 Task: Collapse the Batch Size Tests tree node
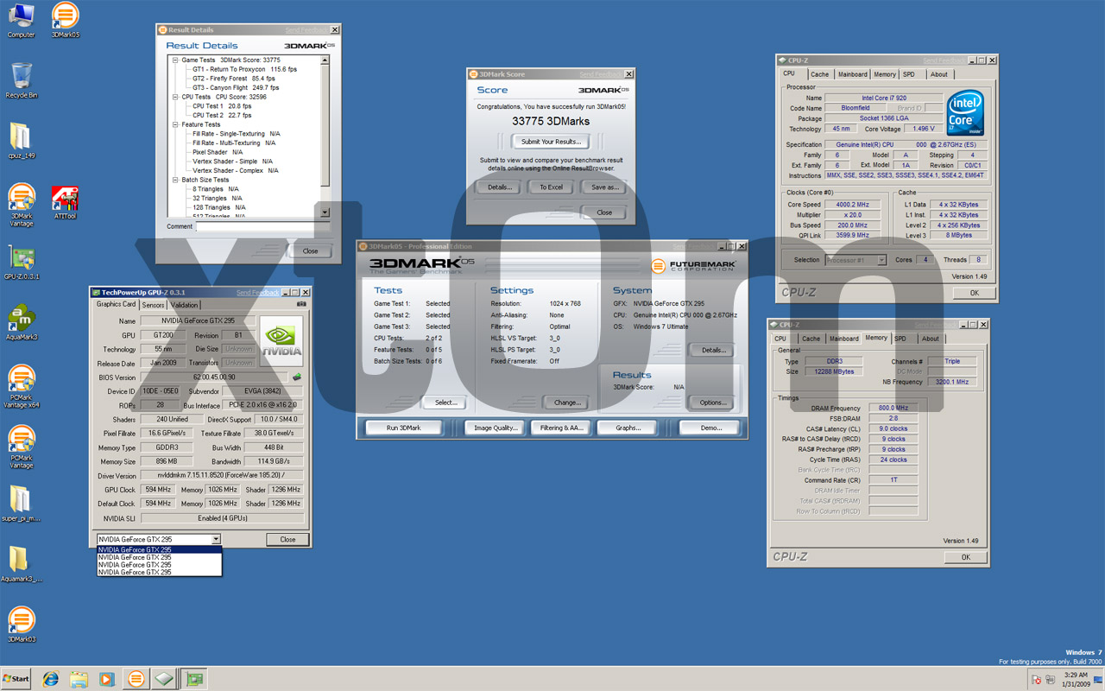pyautogui.click(x=175, y=180)
